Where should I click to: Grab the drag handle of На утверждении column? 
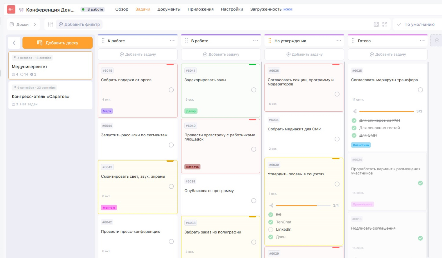pyautogui.click(x=270, y=41)
